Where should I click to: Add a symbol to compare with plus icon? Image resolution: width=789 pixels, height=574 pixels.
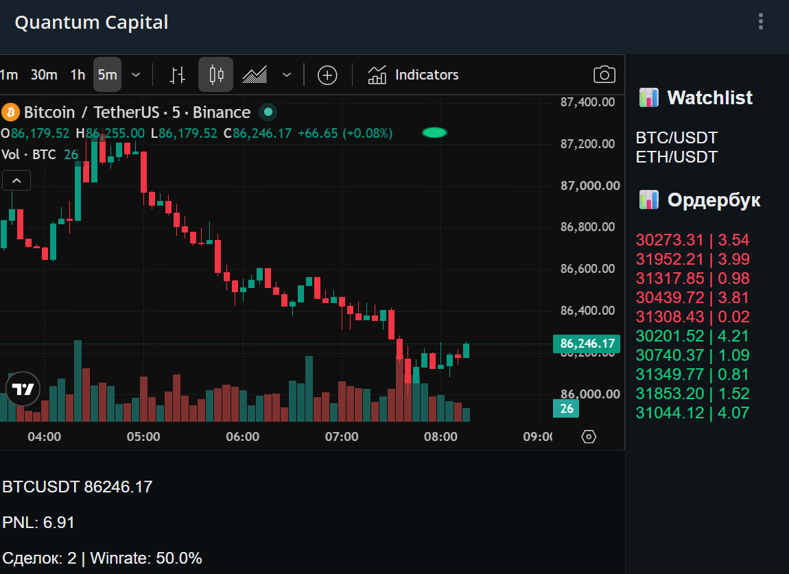click(x=327, y=75)
